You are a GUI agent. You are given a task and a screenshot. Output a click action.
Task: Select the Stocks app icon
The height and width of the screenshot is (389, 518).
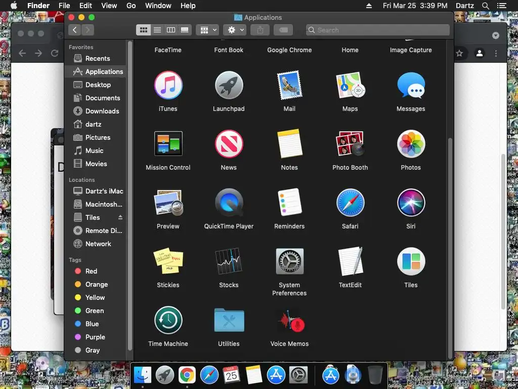(229, 261)
